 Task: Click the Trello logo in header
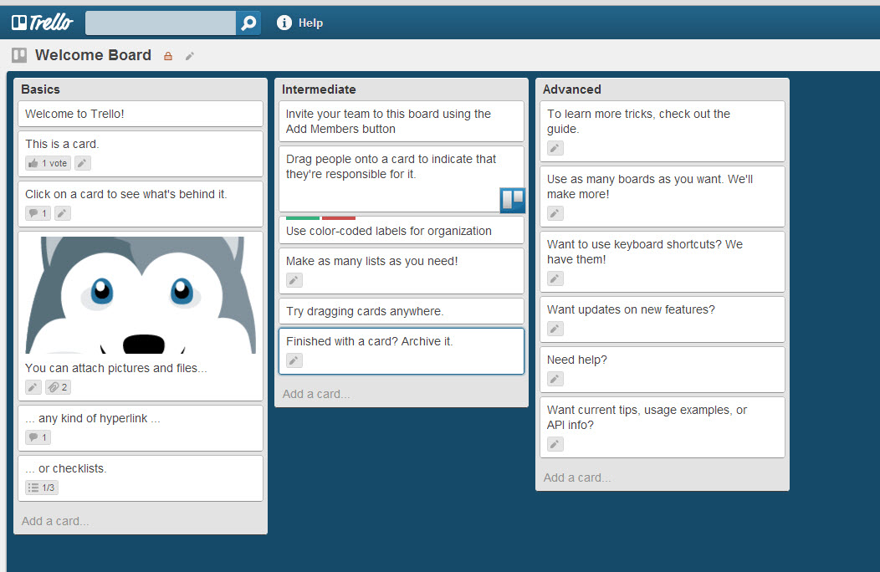click(42, 23)
